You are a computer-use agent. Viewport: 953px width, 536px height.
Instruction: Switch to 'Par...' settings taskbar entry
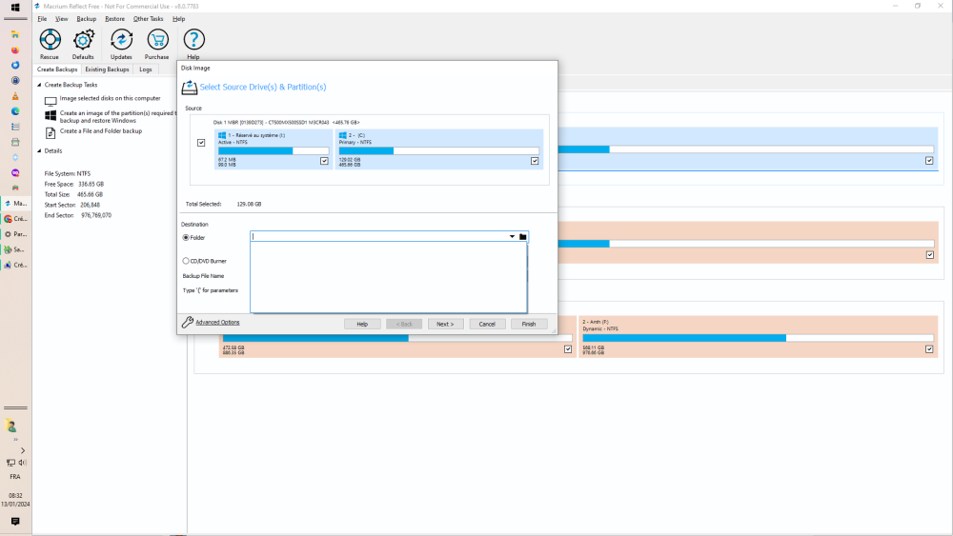(16, 233)
